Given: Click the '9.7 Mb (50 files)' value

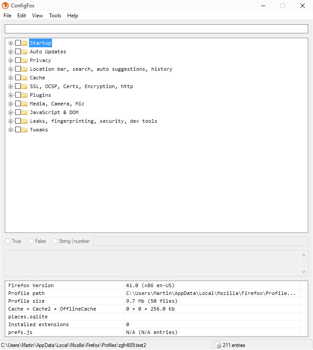Looking at the screenshot, I should (152, 301).
